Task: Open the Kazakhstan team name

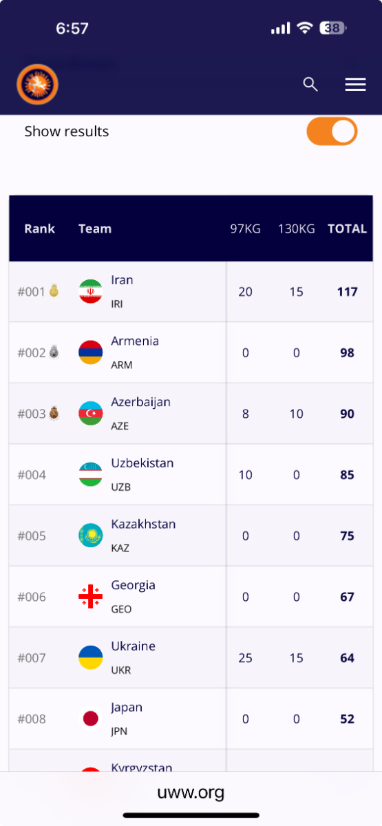Action: coord(143,525)
